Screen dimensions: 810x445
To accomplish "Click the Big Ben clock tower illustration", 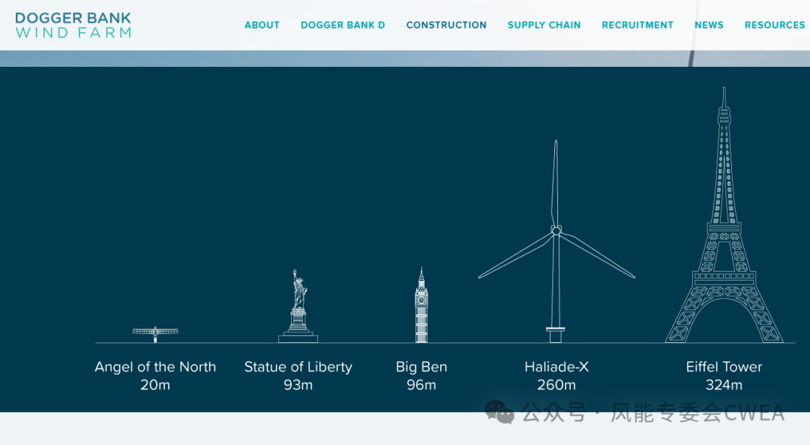I will pyautogui.click(x=421, y=305).
